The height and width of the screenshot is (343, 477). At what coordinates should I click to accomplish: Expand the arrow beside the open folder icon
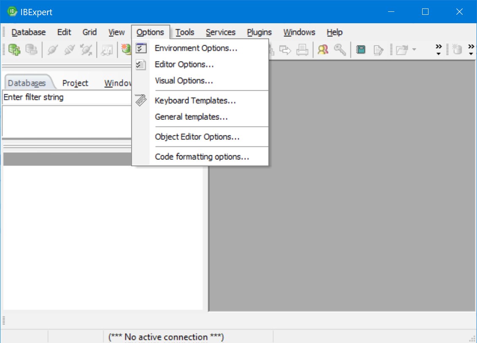pyautogui.click(x=414, y=50)
